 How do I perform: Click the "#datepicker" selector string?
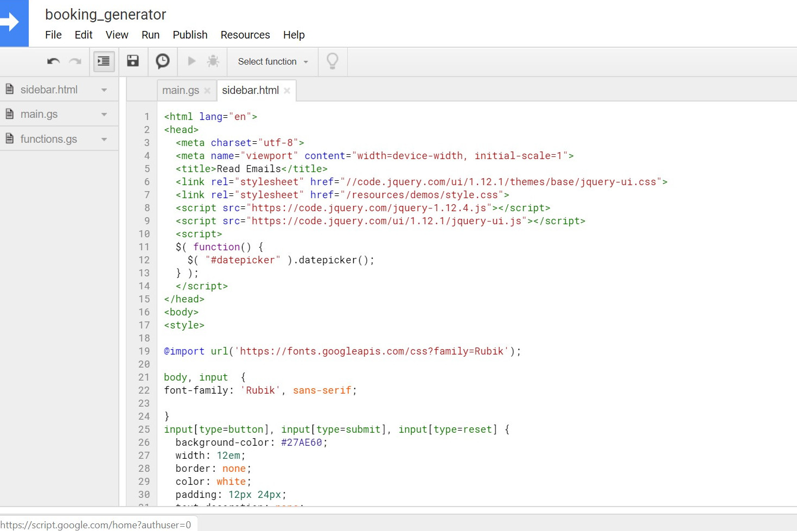tap(243, 260)
